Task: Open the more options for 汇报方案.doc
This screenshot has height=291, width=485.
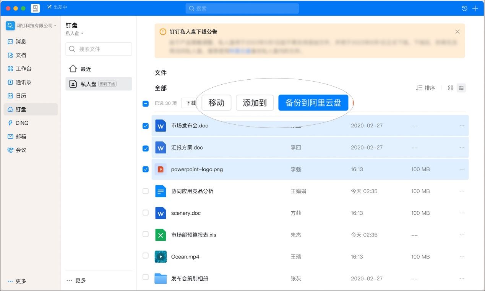Action: click(x=462, y=147)
